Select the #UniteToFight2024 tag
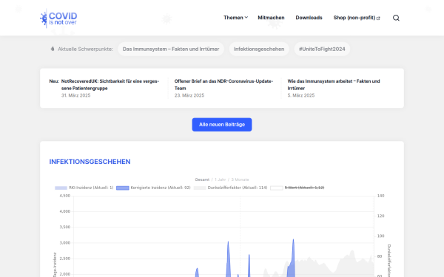 322,49
